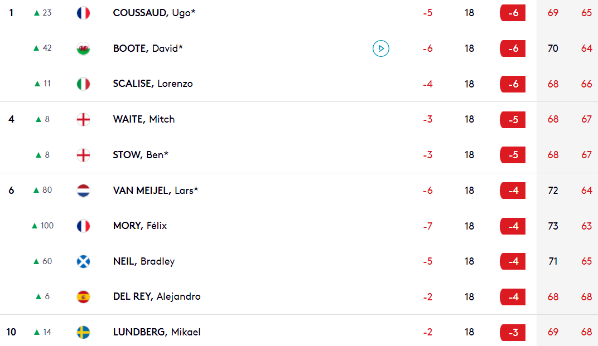Click the Welsh flag beside Boote
Screen dimensions: 598x346
pyautogui.click(x=83, y=48)
